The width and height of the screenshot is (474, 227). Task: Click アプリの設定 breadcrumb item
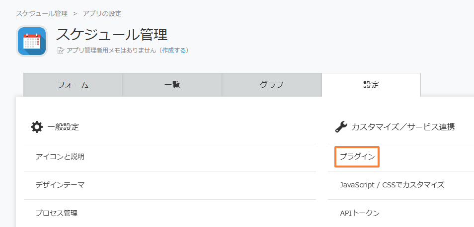click(x=102, y=13)
